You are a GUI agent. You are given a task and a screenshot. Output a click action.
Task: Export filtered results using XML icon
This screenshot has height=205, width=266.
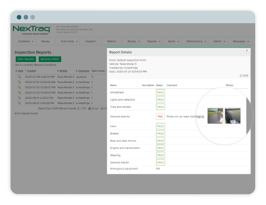click(x=102, y=108)
